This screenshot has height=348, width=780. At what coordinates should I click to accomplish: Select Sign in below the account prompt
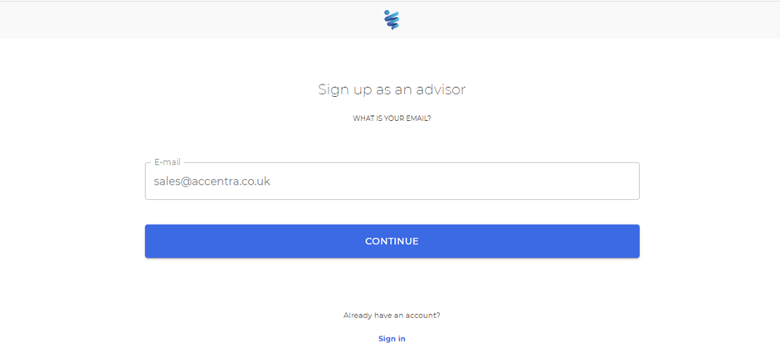coord(392,339)
